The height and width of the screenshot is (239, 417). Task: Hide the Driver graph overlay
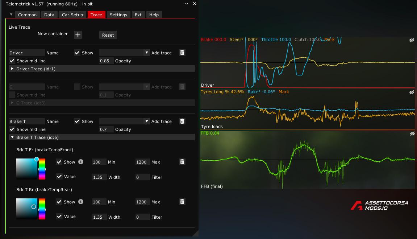(412, 40)
